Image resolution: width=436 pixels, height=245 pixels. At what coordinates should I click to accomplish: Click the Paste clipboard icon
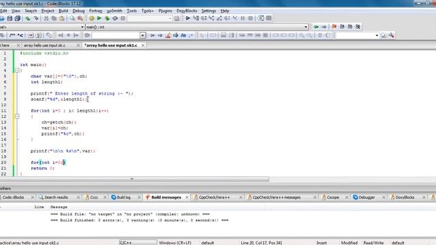pyautogui.click(x=62, y=18)
